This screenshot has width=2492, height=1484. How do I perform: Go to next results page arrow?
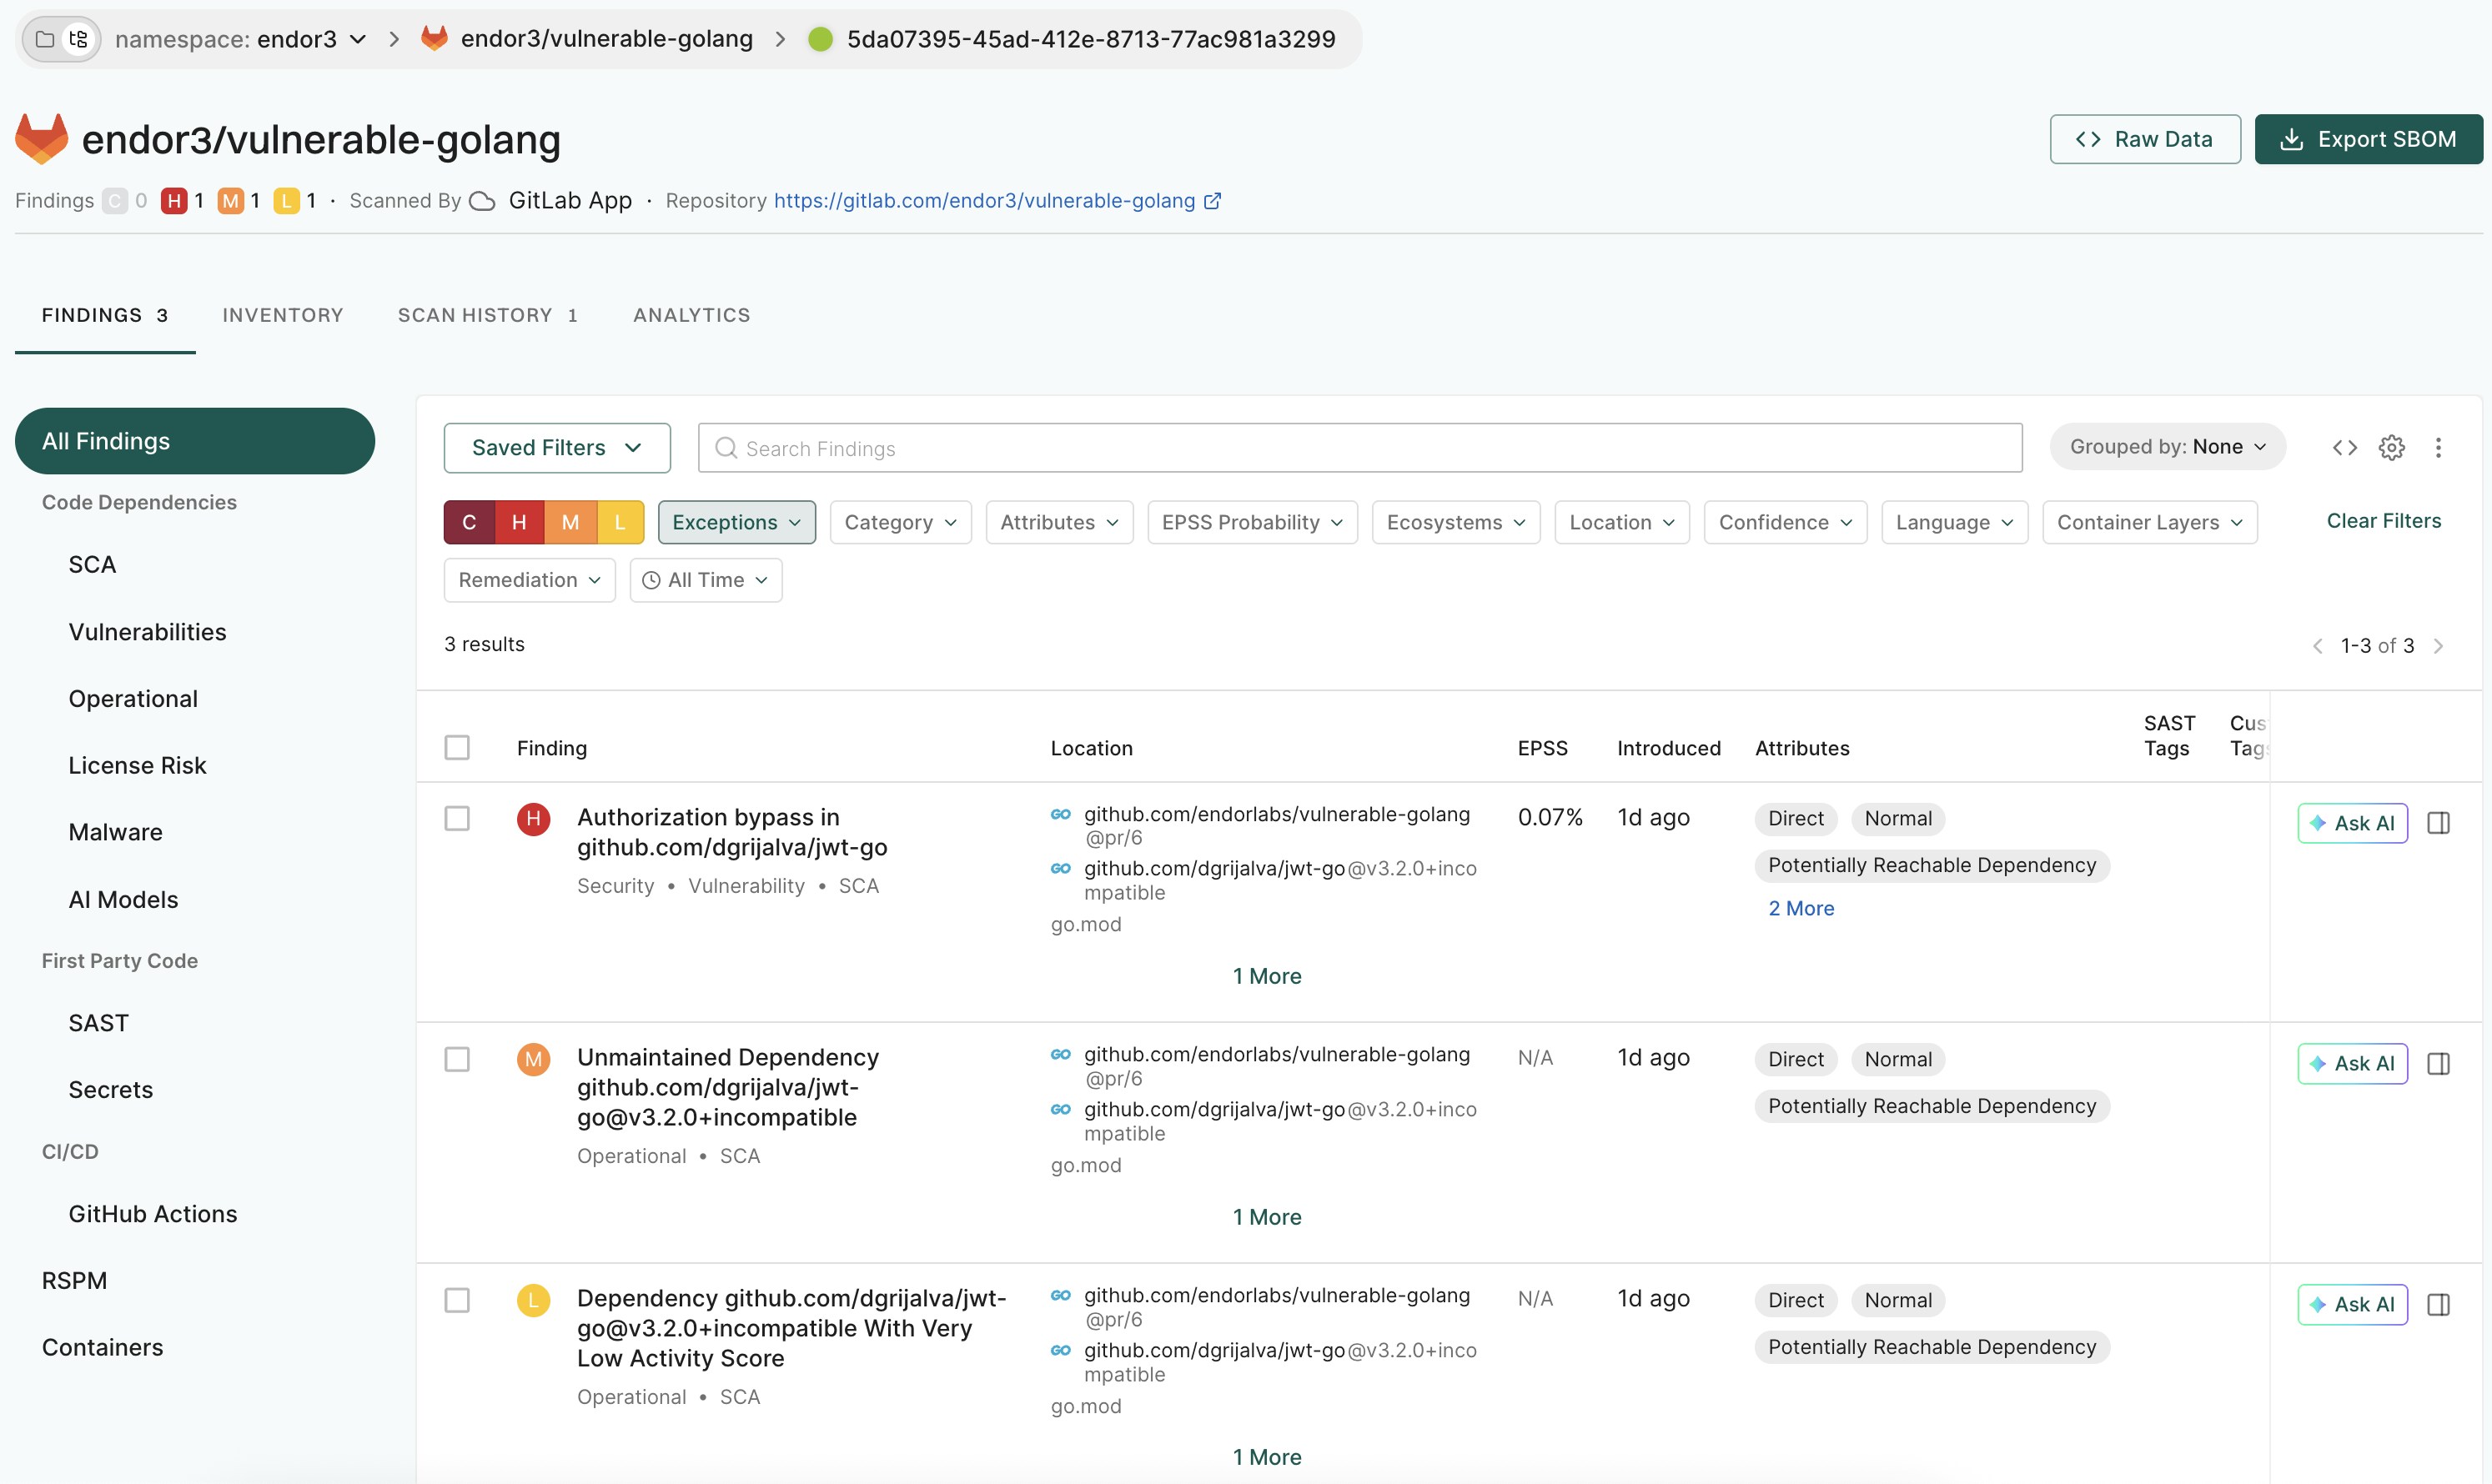2438,646
